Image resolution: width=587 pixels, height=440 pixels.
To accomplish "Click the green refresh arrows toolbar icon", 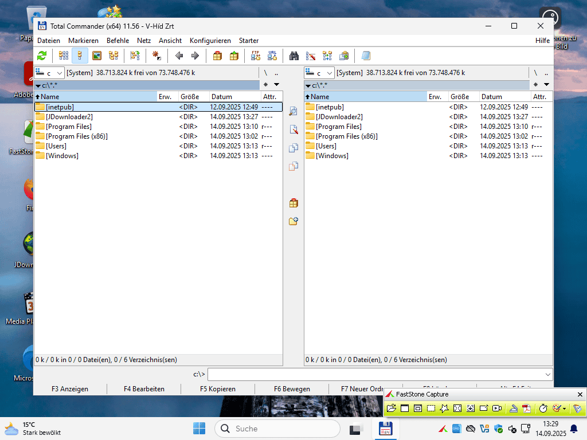I will (42, 56).
